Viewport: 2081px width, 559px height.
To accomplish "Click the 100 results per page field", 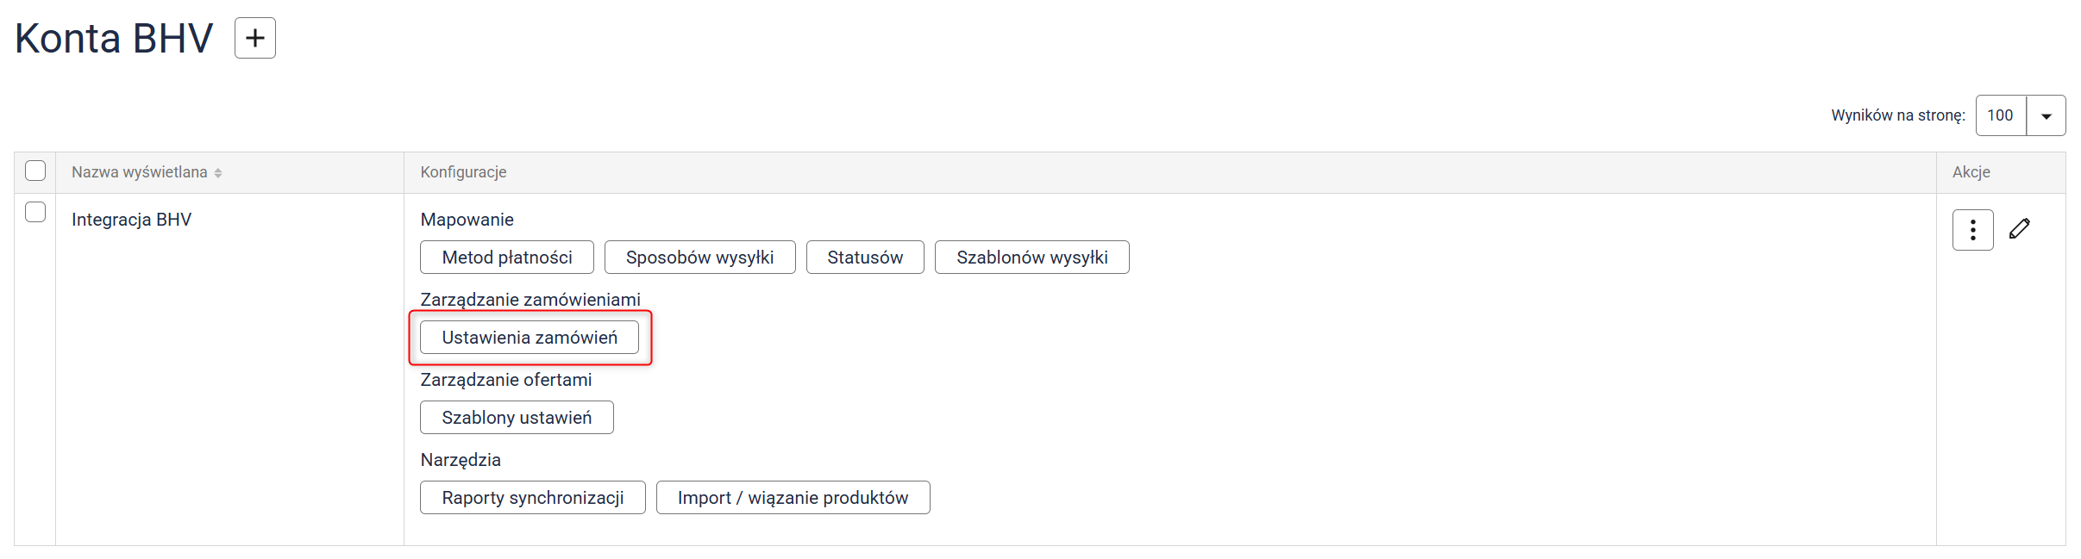I will pos(2001,116).
